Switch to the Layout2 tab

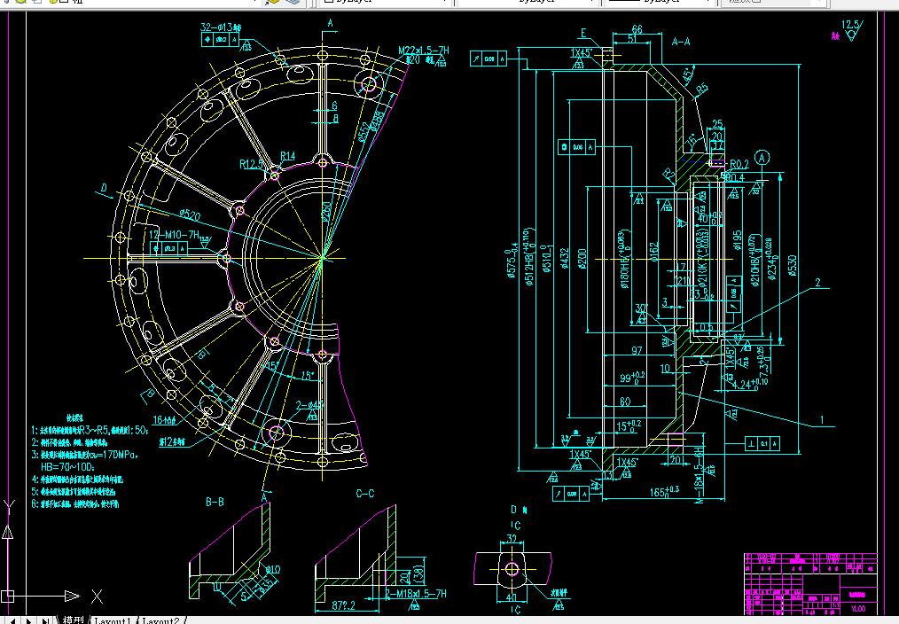point(160,620)
